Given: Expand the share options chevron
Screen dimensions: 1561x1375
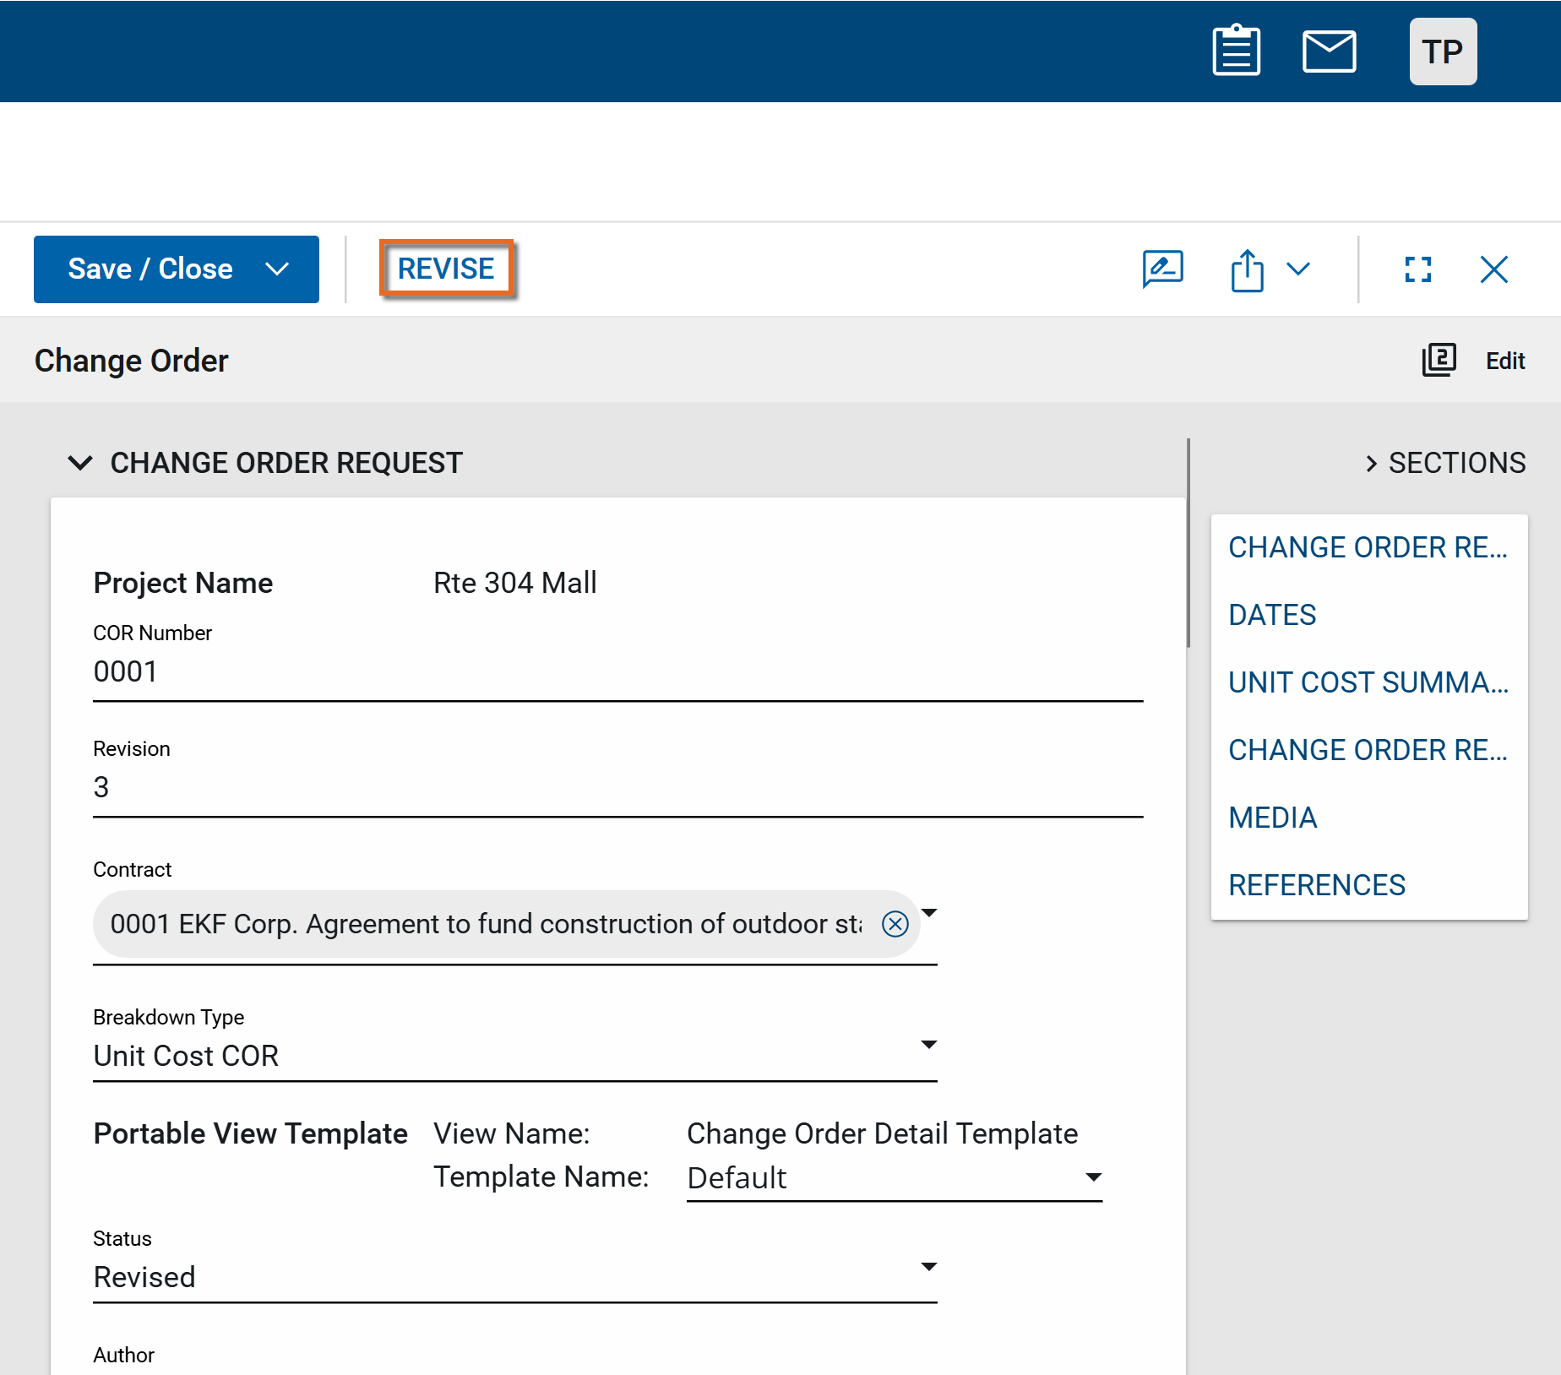Looking at the screenshot, I should tap(1298, 269).
